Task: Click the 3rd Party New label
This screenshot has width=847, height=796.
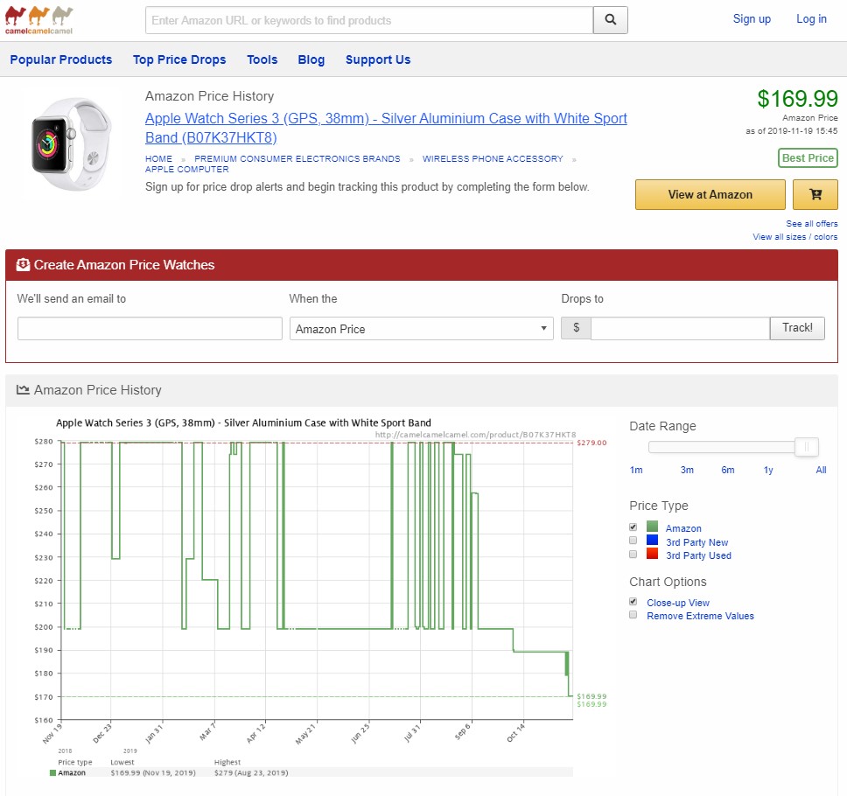Action: (696, 542)
